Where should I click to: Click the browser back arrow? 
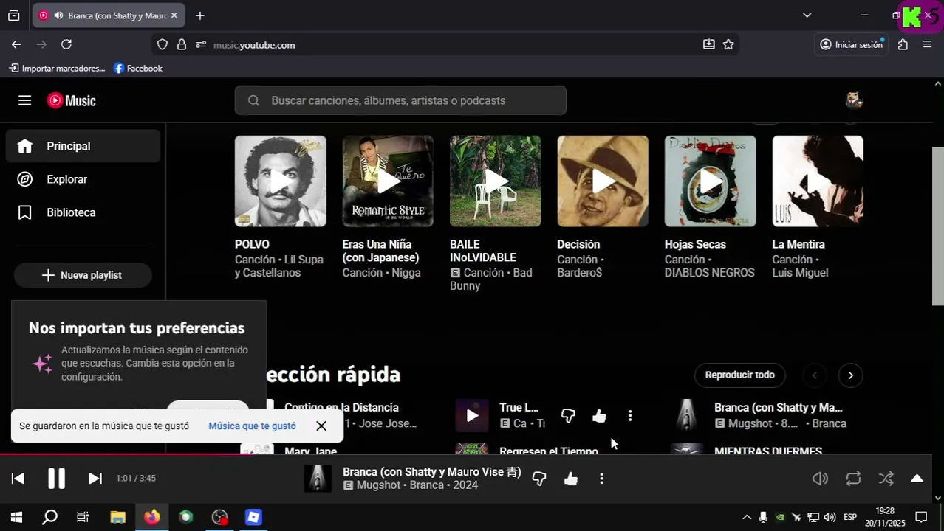[x=16, y=44]
